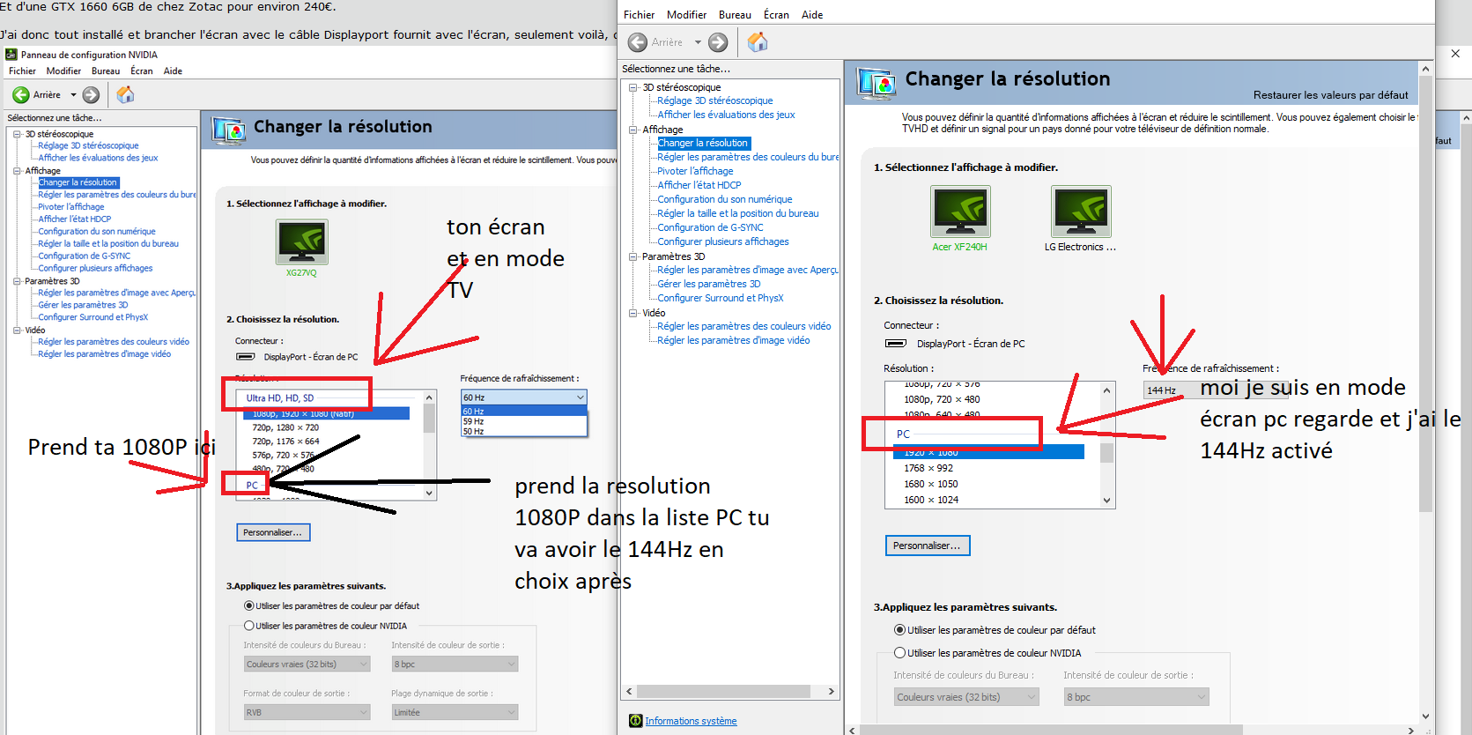Open right window 8 bpc output depth dropdown
Screen dimensions: 1472x735
pyautogui.click(x=1136, y=697)
